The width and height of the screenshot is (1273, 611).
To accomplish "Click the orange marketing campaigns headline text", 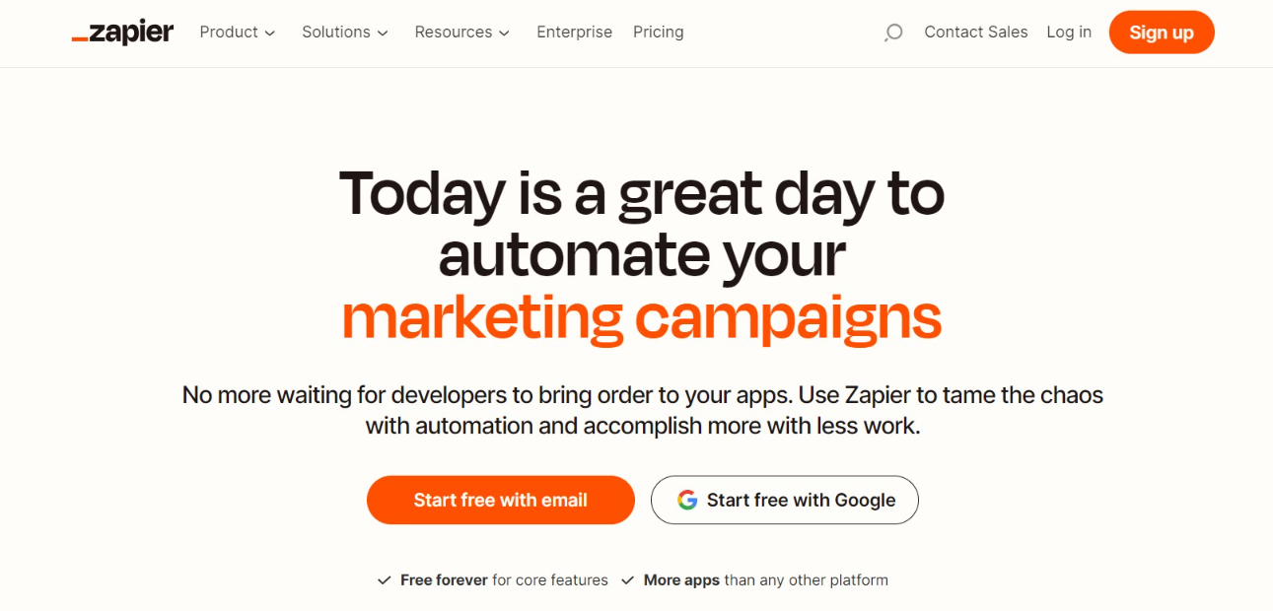I will tap(641, 317).
